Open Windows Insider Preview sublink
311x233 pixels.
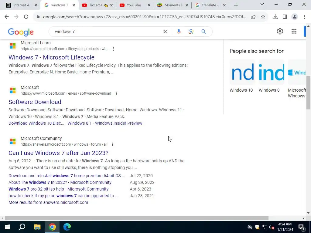click(119, 123)
